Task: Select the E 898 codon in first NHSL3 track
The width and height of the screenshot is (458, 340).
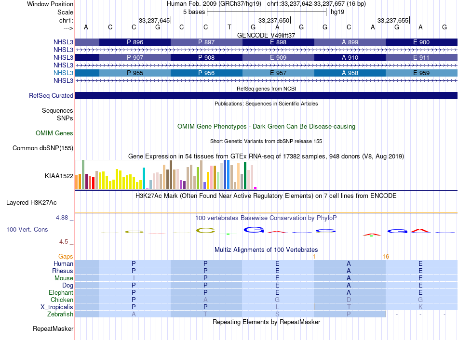Action: point(278,42)
